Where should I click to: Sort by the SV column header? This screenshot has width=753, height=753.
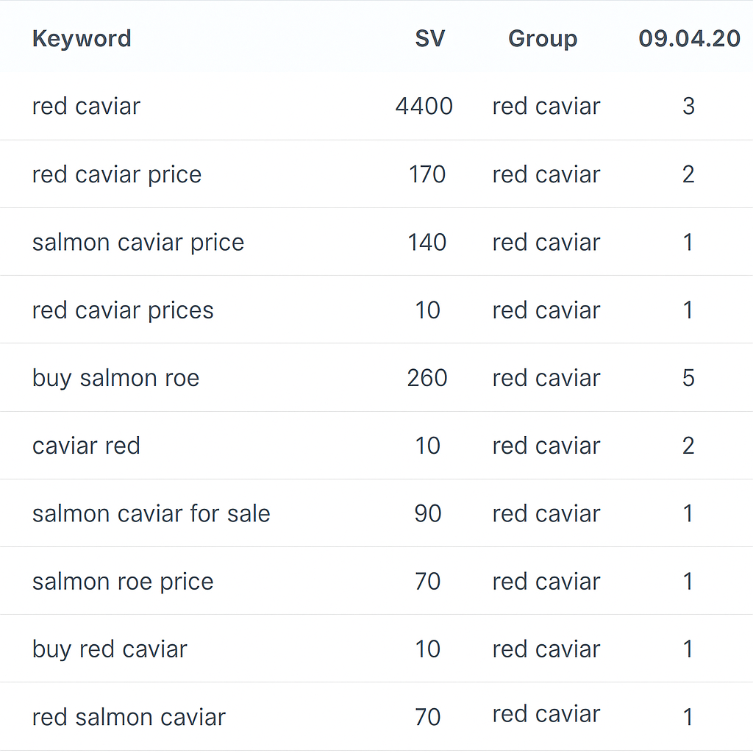[429, 38]
